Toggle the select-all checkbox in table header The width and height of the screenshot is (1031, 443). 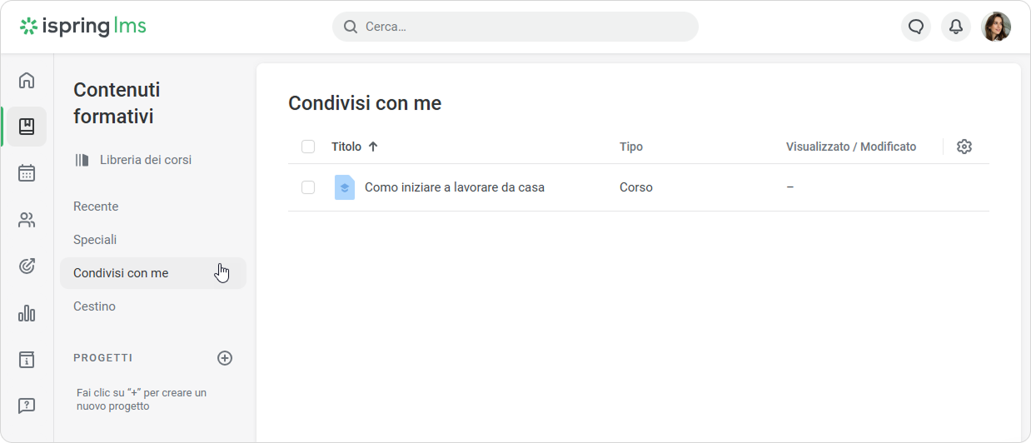click(x=308, y=147)
